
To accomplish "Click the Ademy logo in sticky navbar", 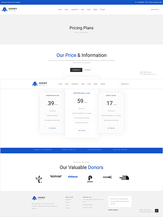I will point(40,84).
